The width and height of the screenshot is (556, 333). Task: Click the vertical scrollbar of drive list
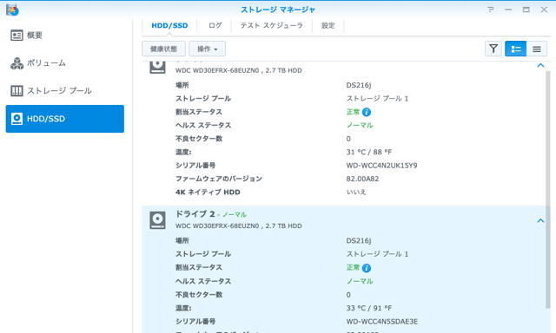pyautogui.click(x=548, y=189)
